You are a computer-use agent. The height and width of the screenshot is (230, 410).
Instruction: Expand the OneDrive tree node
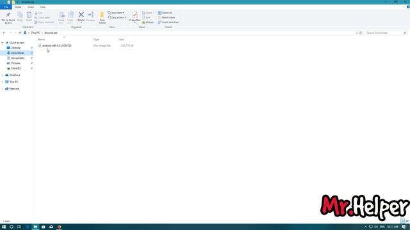tap(3, 75)
